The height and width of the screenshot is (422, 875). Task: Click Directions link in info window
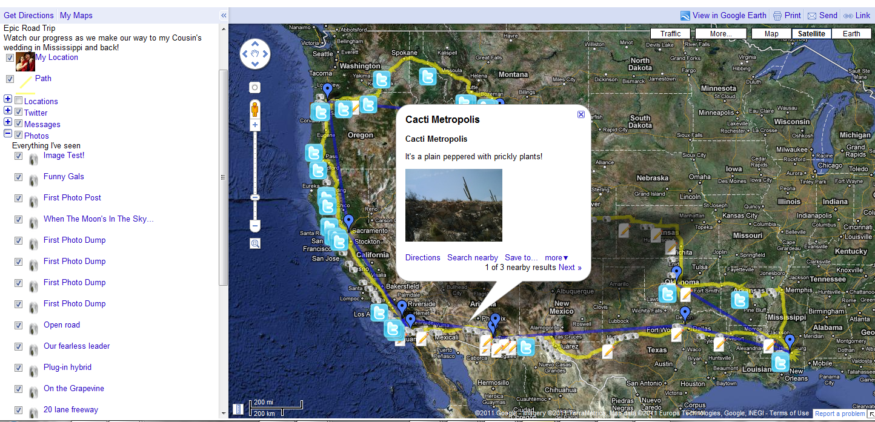coord(423,257)
